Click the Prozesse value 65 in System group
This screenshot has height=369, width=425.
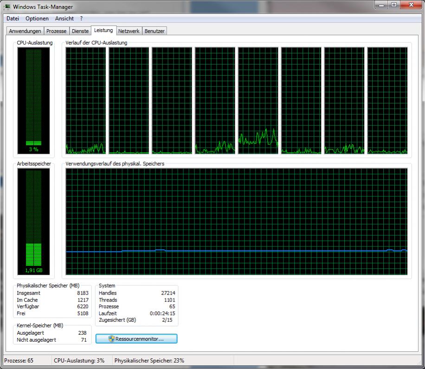coord(172,306)
